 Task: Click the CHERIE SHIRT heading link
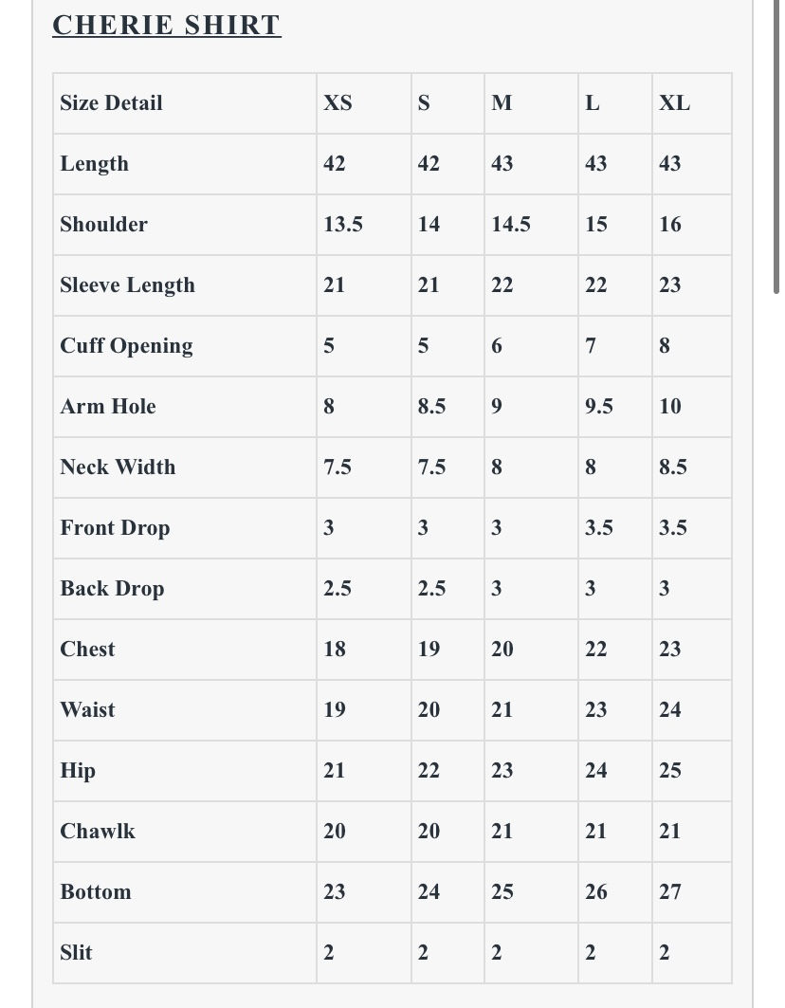pyautogui.click(x=166, y=25)
